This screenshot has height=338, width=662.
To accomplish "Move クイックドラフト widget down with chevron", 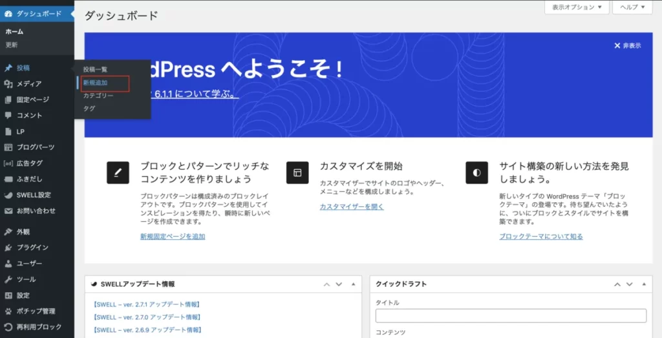I will tap(630, 284).
